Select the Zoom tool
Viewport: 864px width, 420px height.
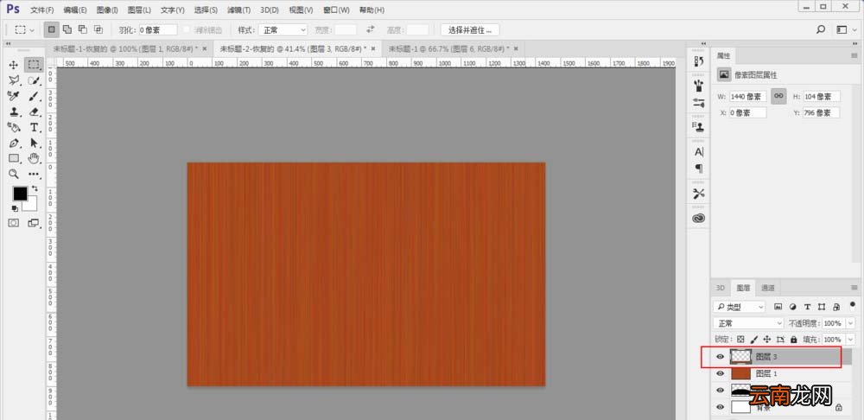tap(14, 175)
